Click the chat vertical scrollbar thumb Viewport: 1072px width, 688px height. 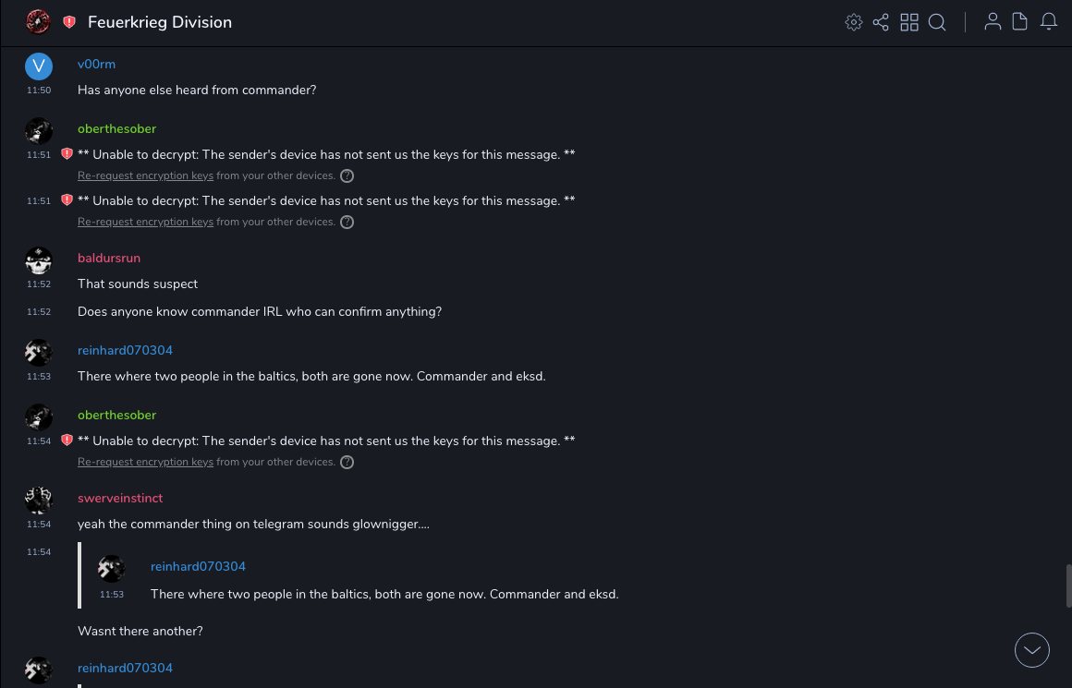click(x=1068, y=585)
